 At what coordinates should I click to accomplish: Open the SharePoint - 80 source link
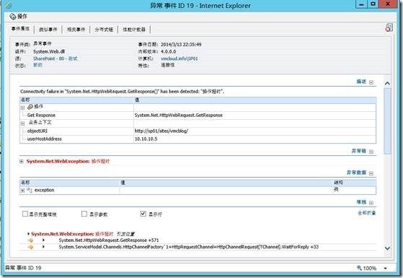[x=55, y=58]
